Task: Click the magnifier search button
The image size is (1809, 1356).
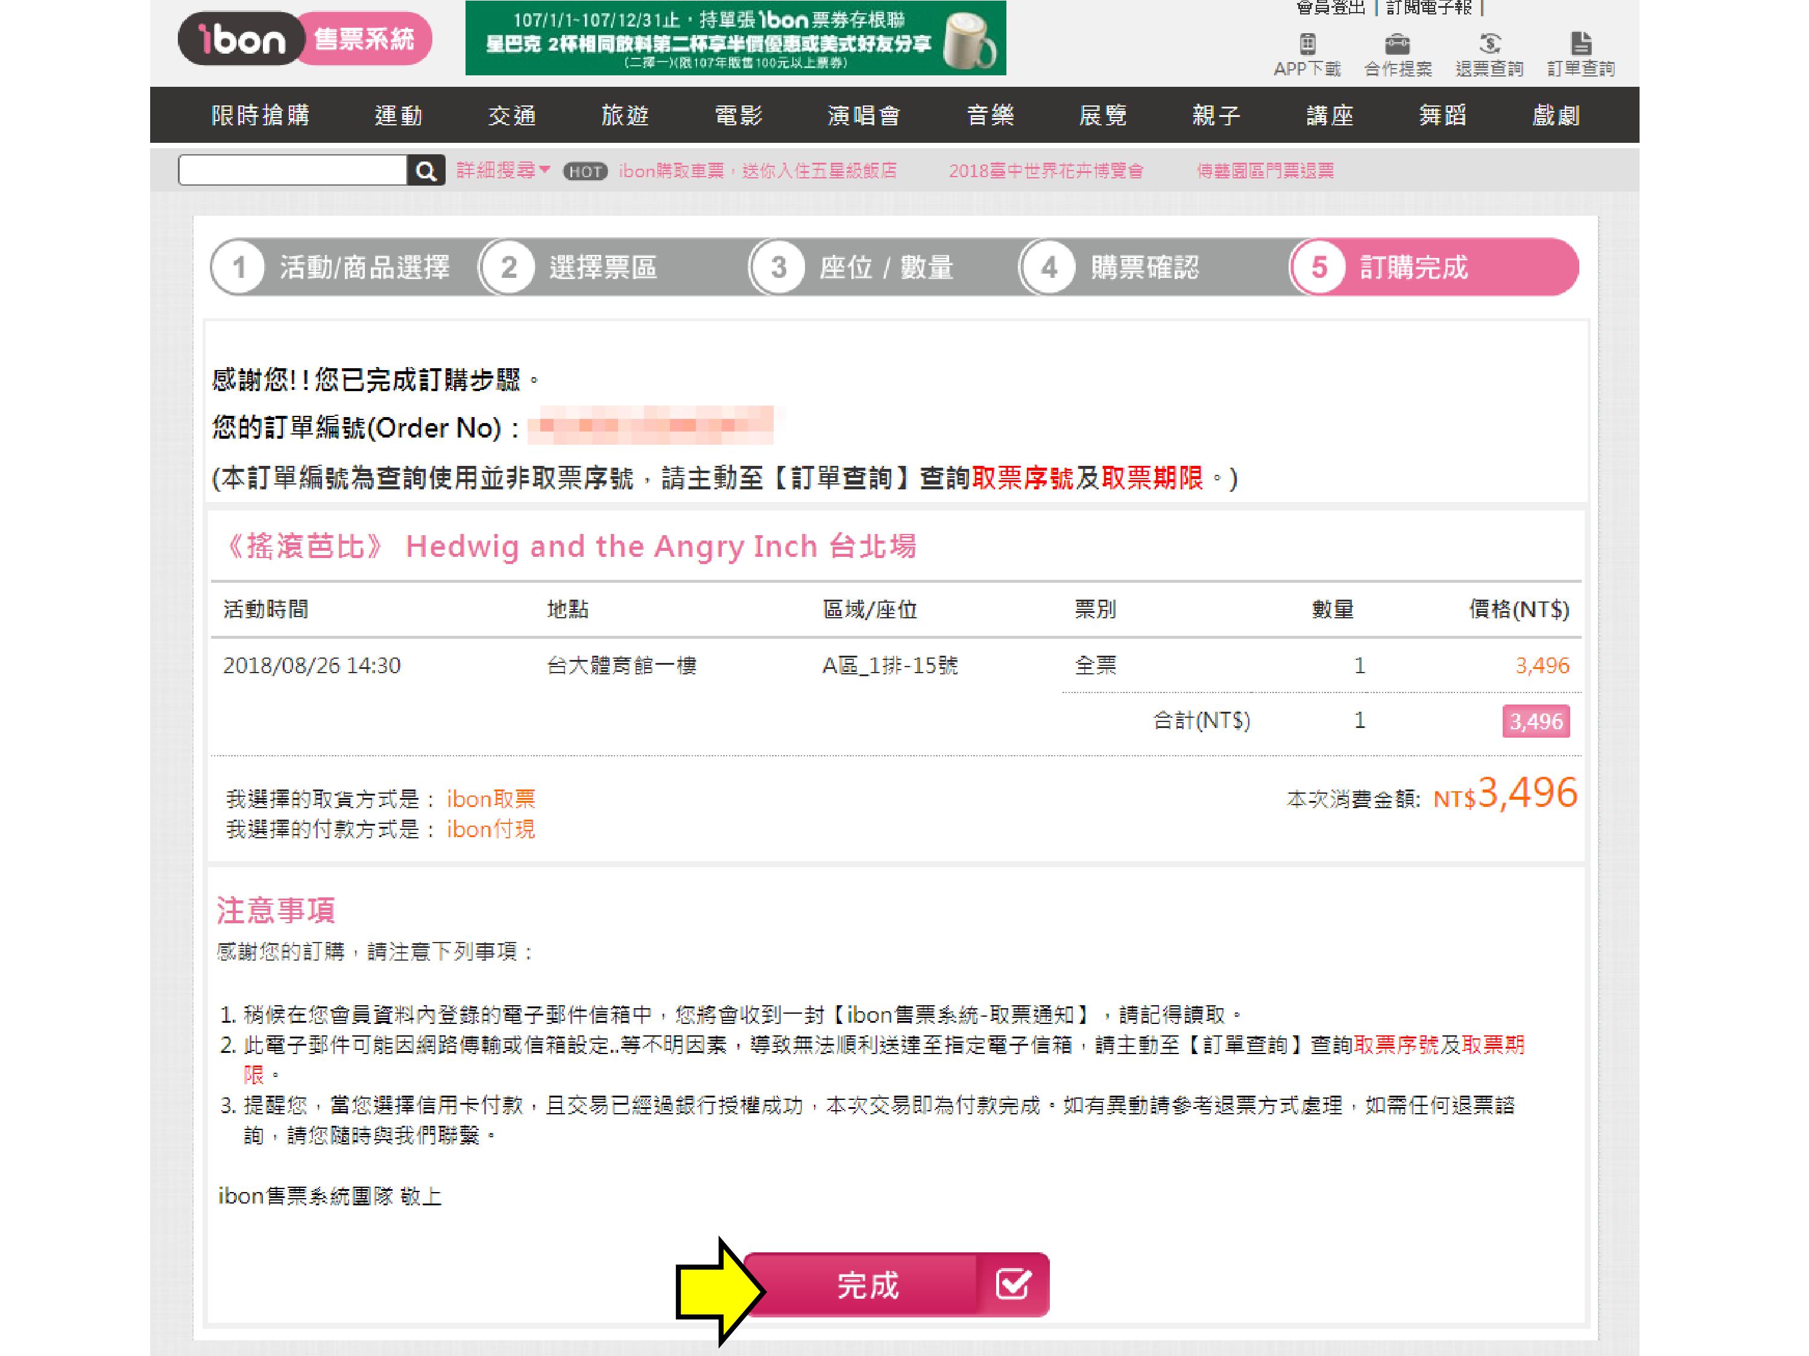Action: 425,170
